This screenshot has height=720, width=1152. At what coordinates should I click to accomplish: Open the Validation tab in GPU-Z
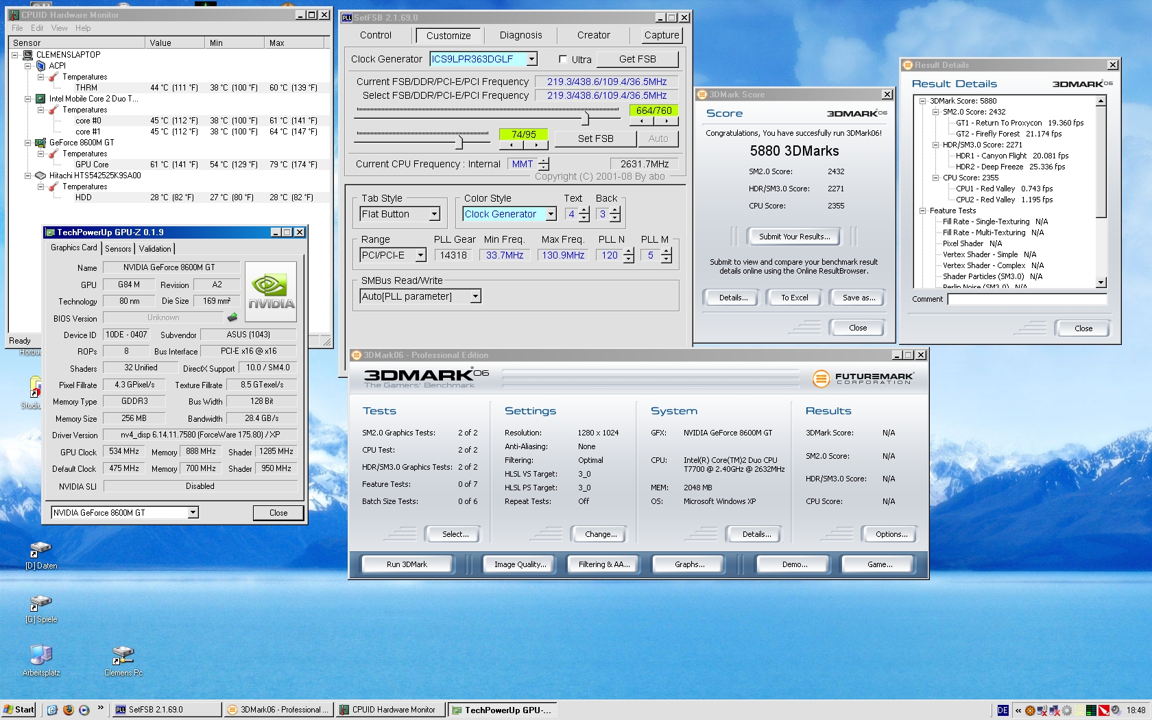(155, 248)
